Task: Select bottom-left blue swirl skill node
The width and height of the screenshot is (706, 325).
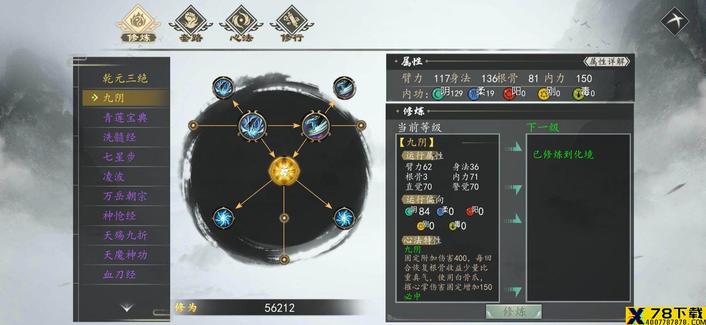Action: tap(223, 218)
